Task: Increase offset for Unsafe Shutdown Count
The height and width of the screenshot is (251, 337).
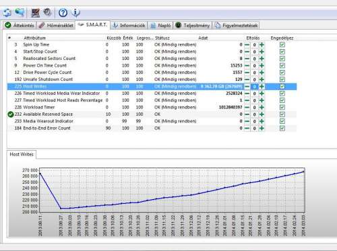Action: [262, 79]
